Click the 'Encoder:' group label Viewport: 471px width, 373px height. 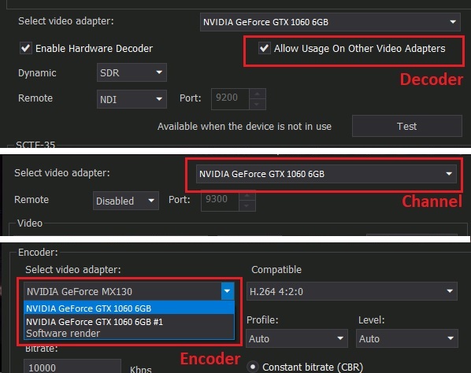[38, 252]
